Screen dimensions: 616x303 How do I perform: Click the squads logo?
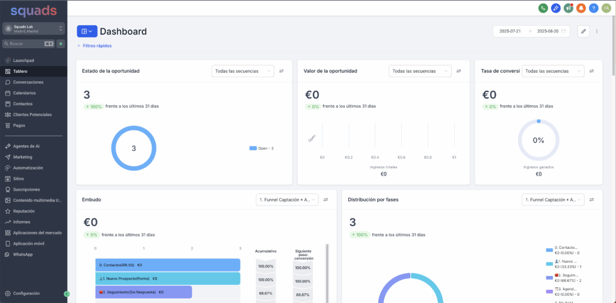(x=34, y=10)
